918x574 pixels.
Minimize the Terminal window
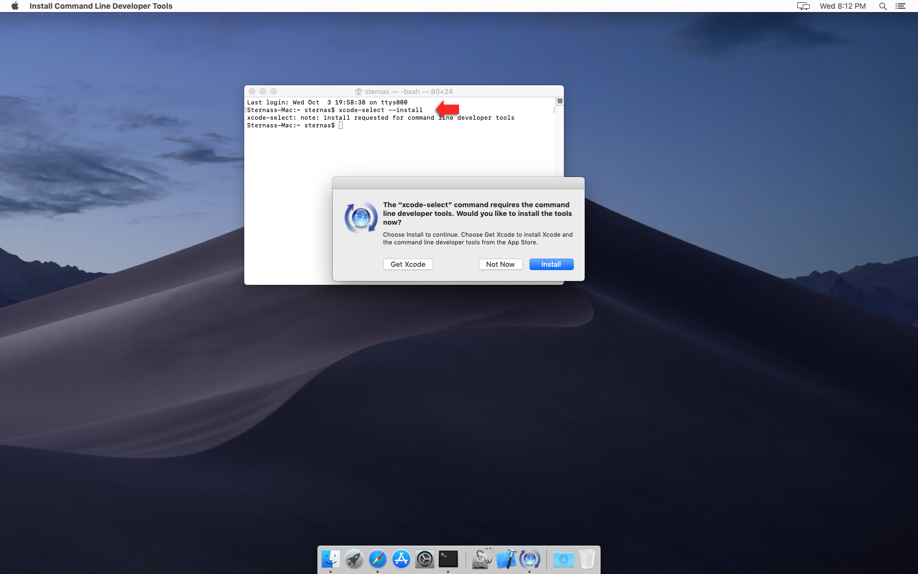click(x=263, y=91)
